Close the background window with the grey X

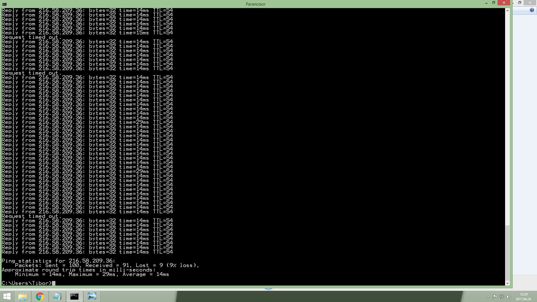pos(530,3)
